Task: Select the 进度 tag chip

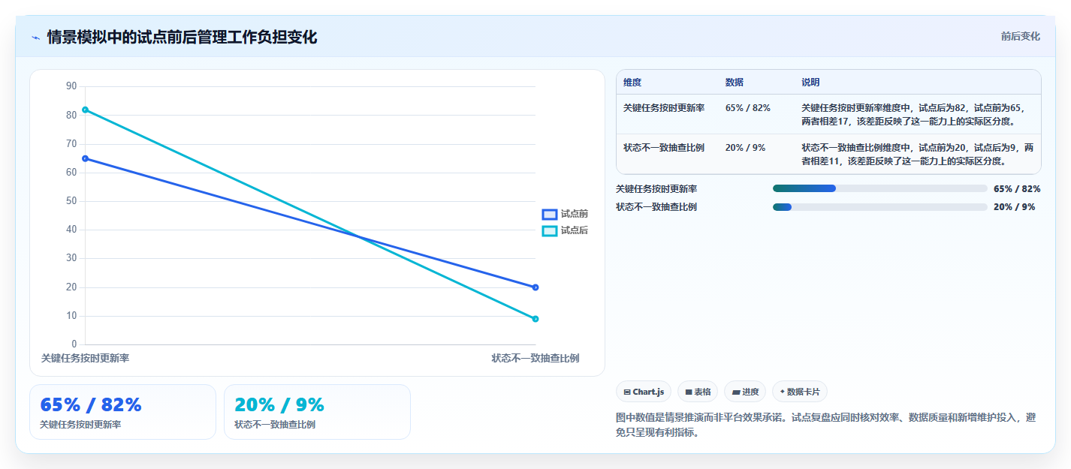Action: tap(745, 392)
